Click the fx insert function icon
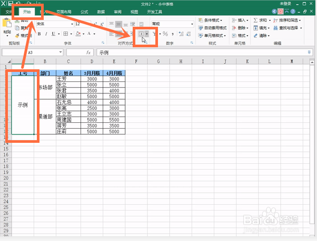Image resolution: width=317 pixels, height=241 pixels. (x=88, y=53)
